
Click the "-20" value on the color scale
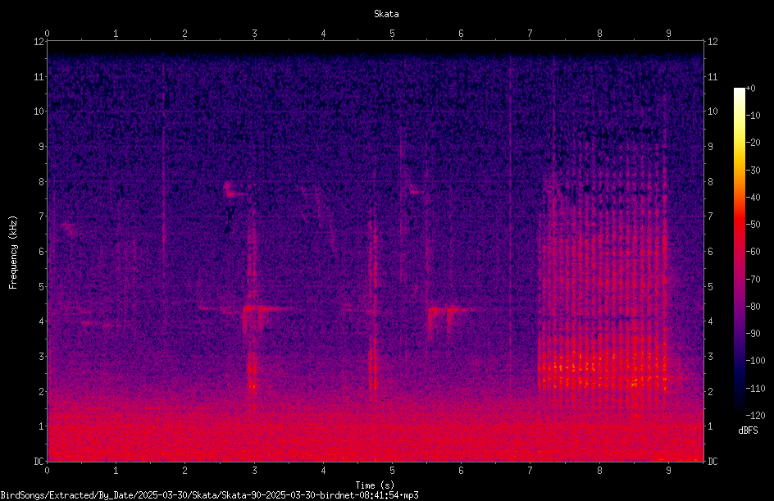[x=754, y=143]
